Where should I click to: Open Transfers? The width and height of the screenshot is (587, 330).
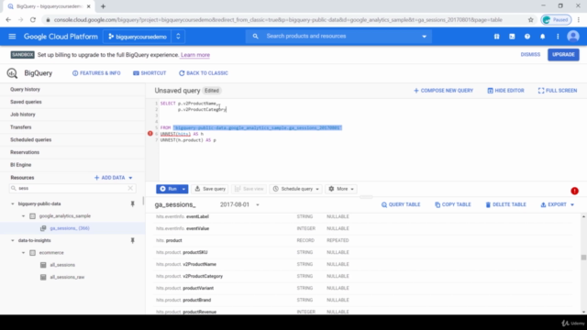[20, 127]
